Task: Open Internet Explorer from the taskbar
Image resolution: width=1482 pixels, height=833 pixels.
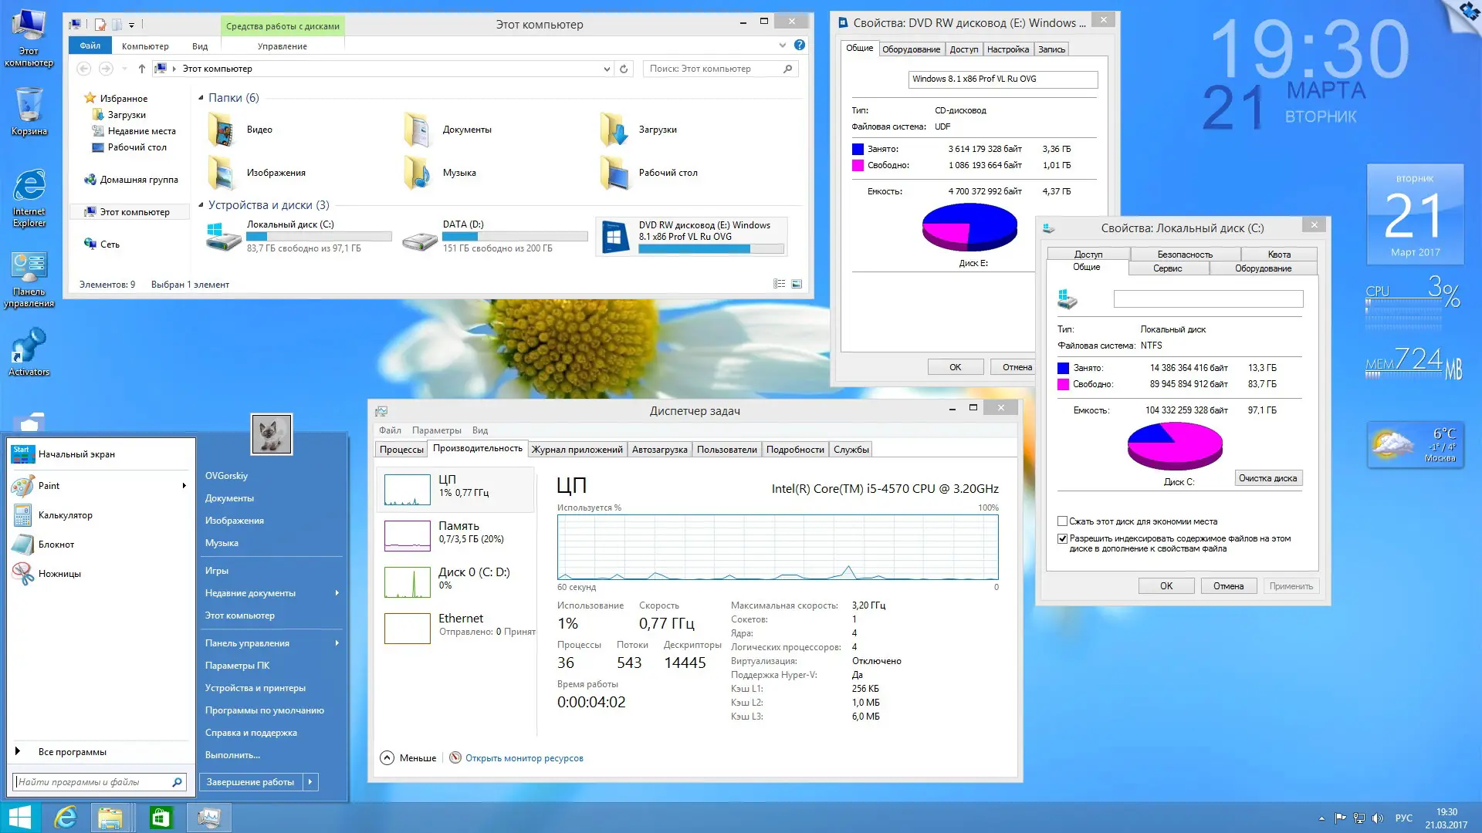Action: pyautogui.click(x=66, y=817)
